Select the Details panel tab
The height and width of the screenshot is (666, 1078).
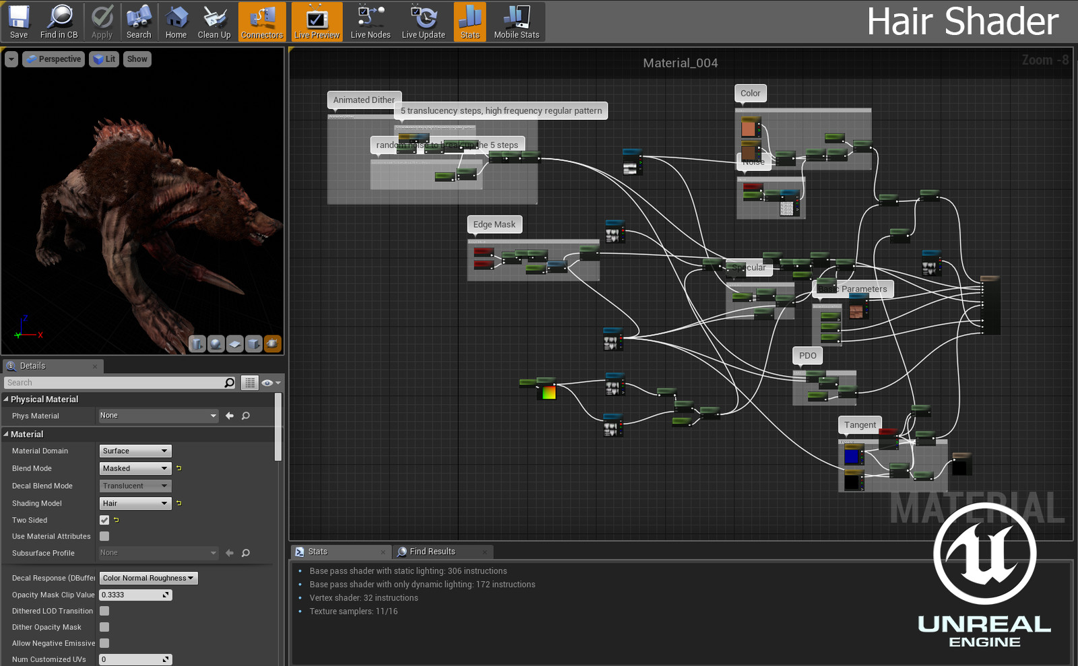[32, 366]
